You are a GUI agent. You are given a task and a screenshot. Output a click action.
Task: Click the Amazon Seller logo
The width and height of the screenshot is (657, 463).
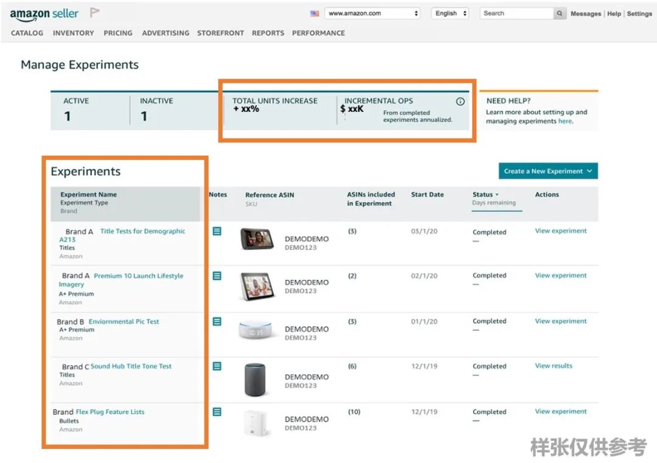tap(43, 13)
